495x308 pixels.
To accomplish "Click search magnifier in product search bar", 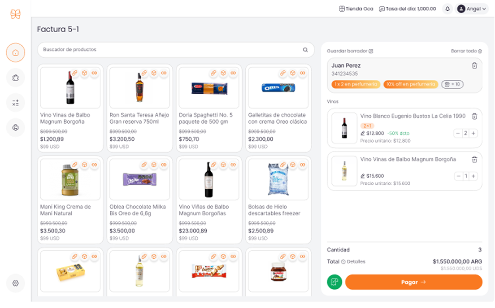I will 305,50.
